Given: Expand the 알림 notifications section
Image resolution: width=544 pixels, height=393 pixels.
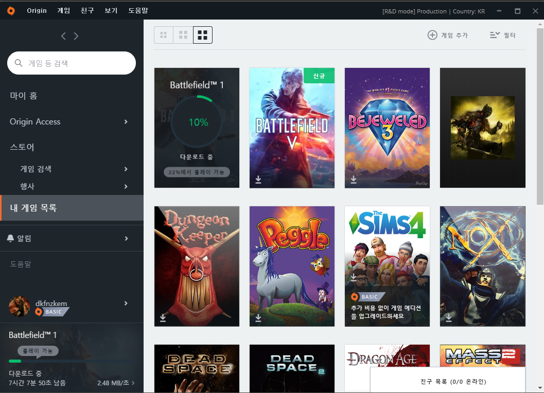Looking at the screenshot, I should 126,238.
